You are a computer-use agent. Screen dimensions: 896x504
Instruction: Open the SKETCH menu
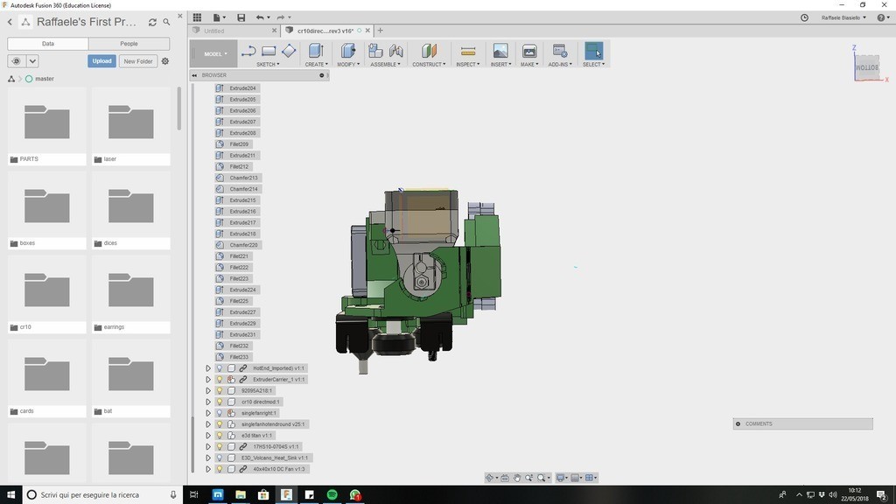pyautogui.click(x=268, y=65)
